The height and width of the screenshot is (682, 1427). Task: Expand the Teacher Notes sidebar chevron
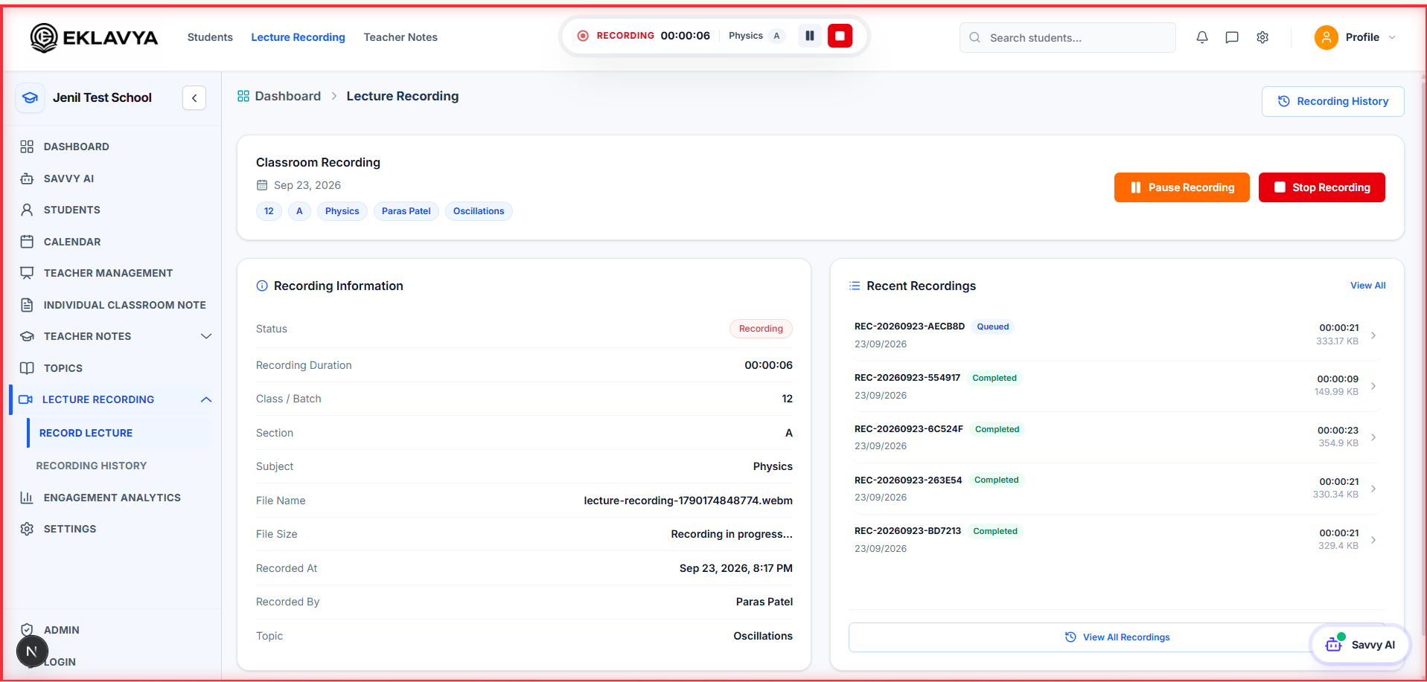[x=206, y=336]
